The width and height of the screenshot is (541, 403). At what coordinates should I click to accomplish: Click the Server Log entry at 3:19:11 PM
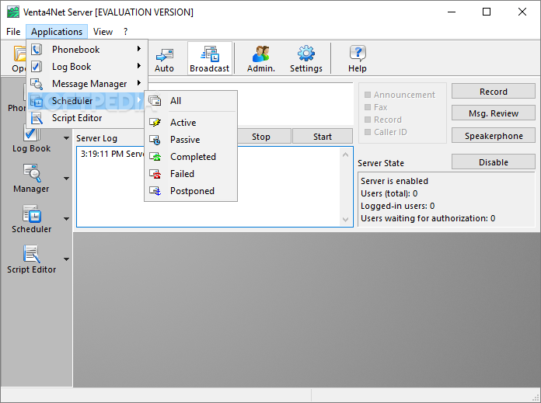point(113,154)
